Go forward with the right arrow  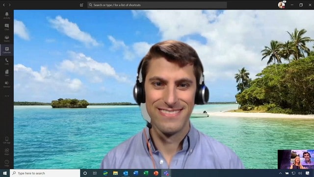[x=10, y=5]
